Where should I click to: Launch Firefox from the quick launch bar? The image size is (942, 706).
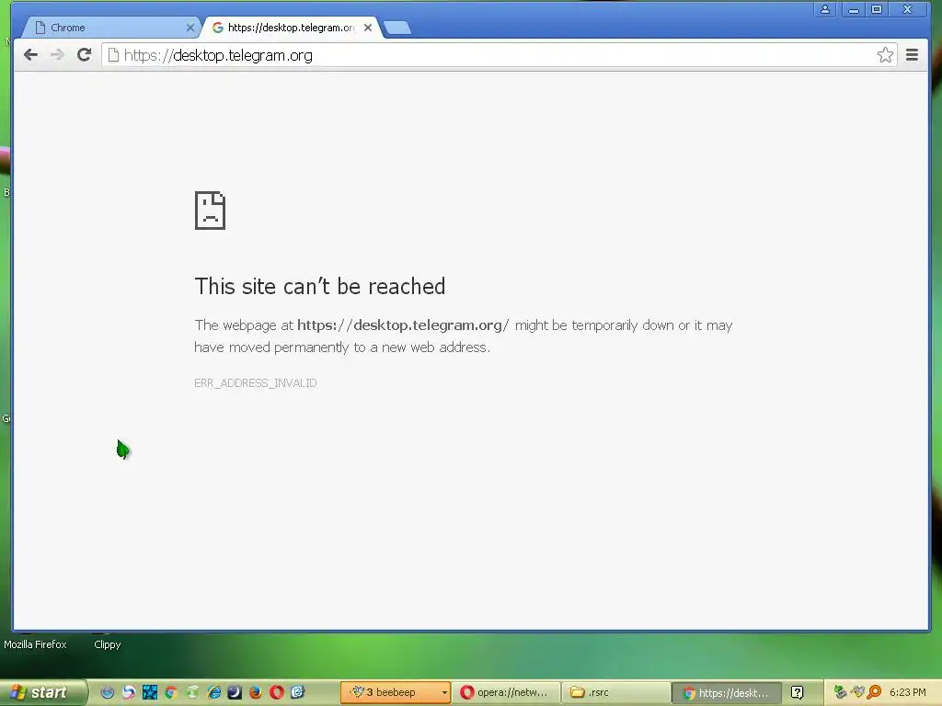click(256, 692)
